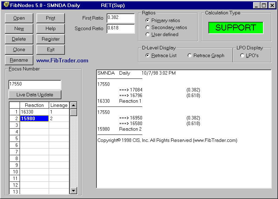Click the grid scrollbar up arrow
This screenshot has width=278, height=199.
click(73, 105)
